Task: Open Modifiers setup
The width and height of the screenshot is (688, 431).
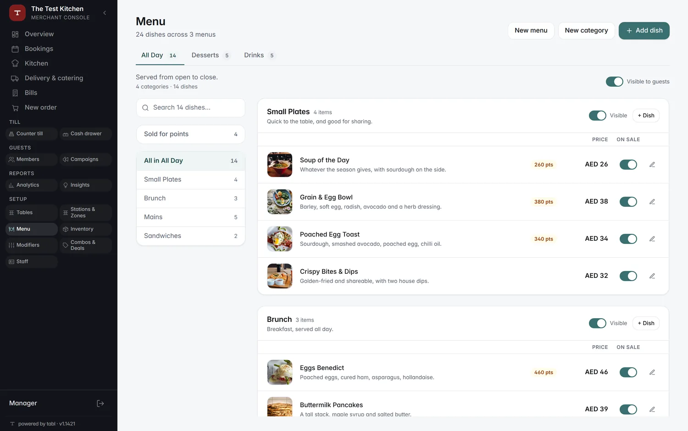Action: (32, 245)
